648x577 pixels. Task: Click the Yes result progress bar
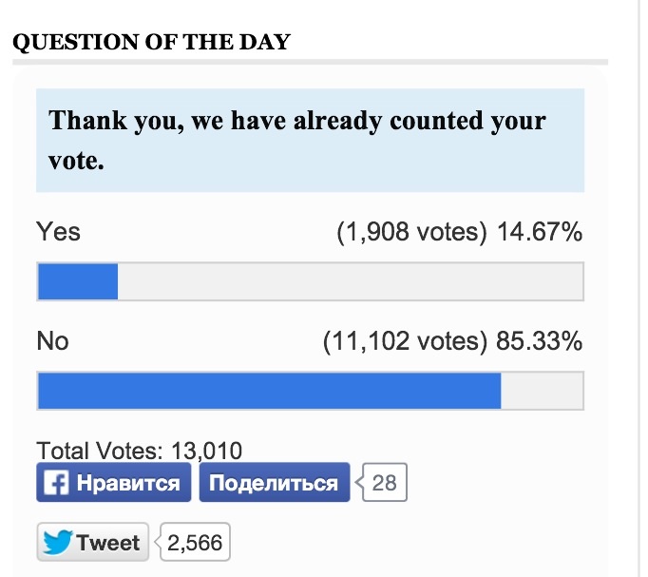click(311, 281)
